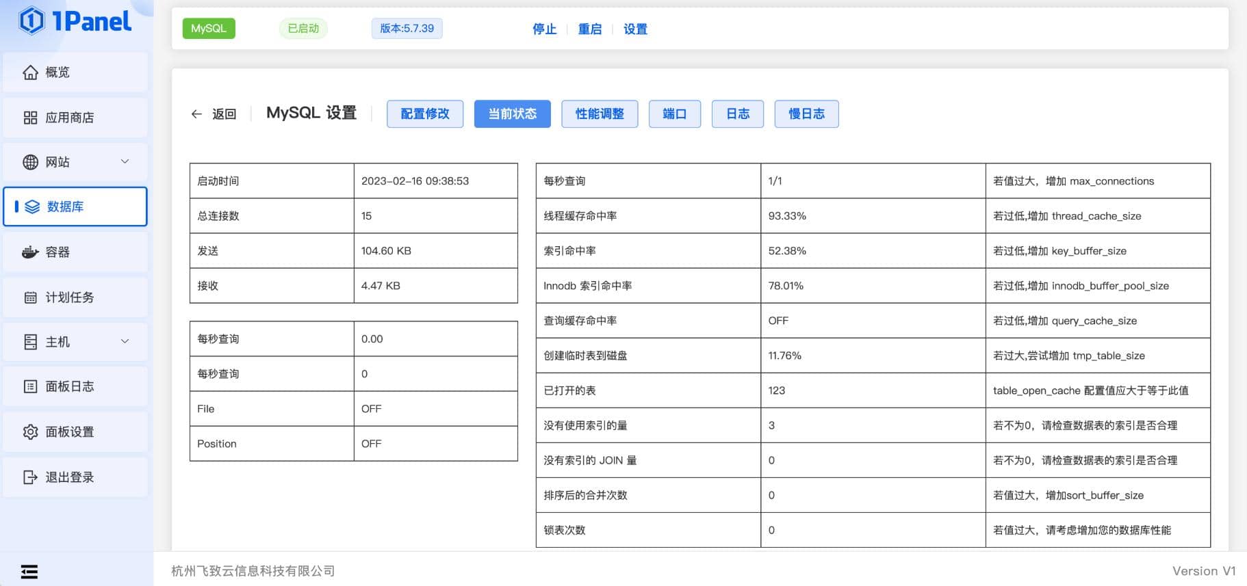Open the 计划任务 menu item

point(75,297)
